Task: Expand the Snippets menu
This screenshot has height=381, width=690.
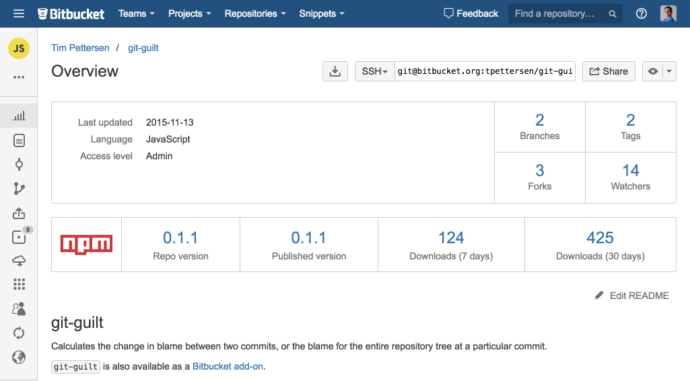Action: click(x=322, y=13)
